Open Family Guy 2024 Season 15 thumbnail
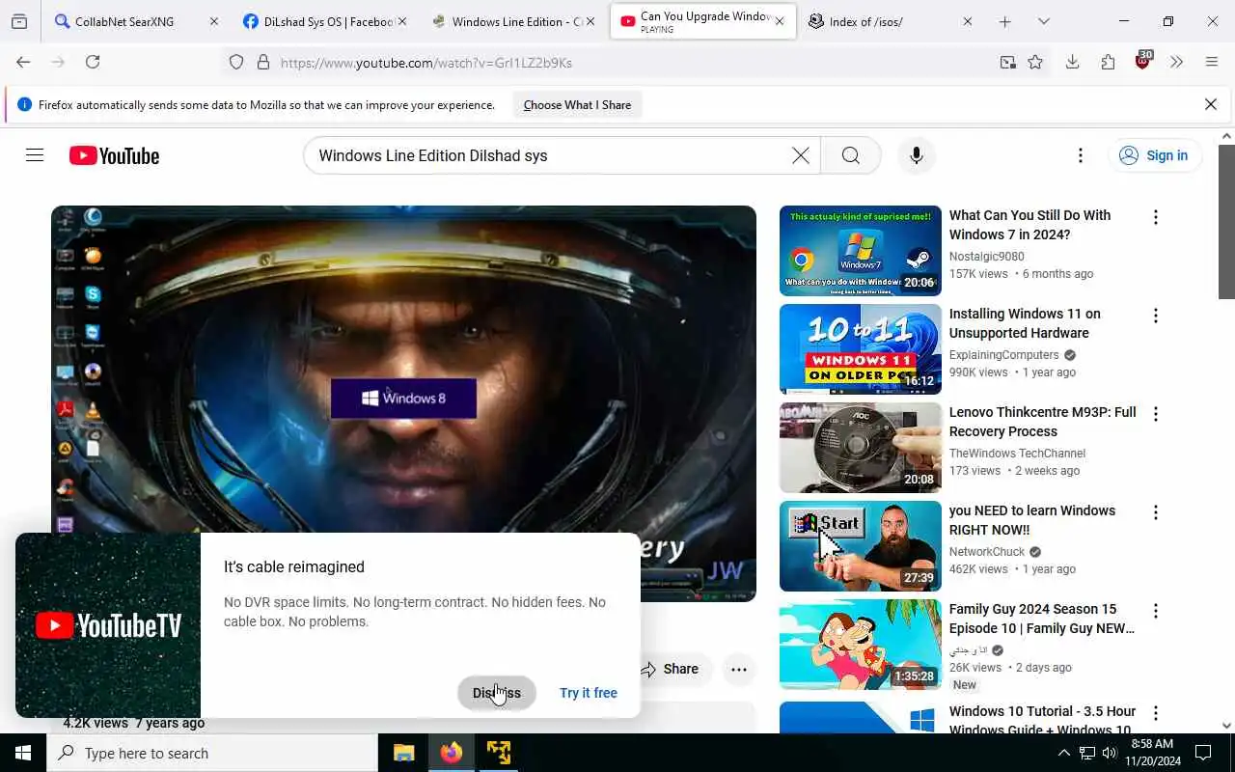 point(861,645)
